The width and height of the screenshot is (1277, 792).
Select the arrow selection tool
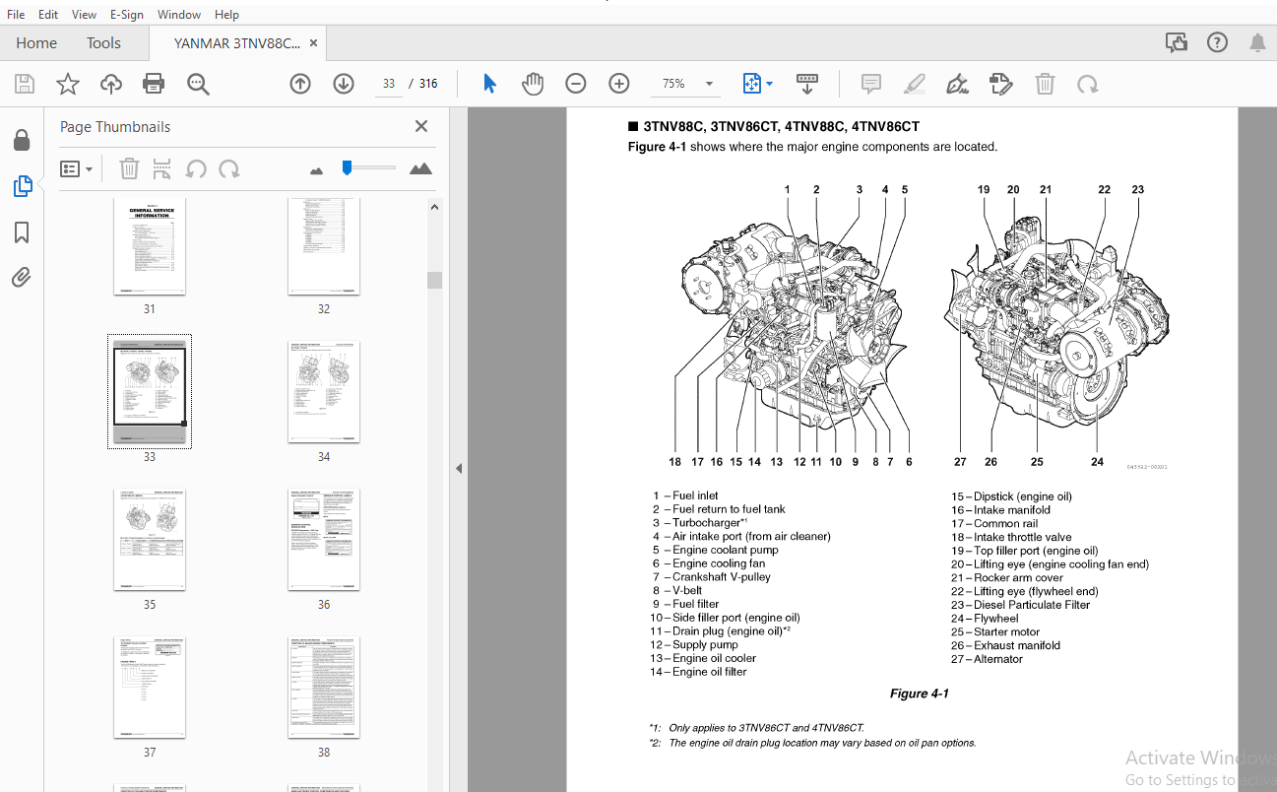489,84
